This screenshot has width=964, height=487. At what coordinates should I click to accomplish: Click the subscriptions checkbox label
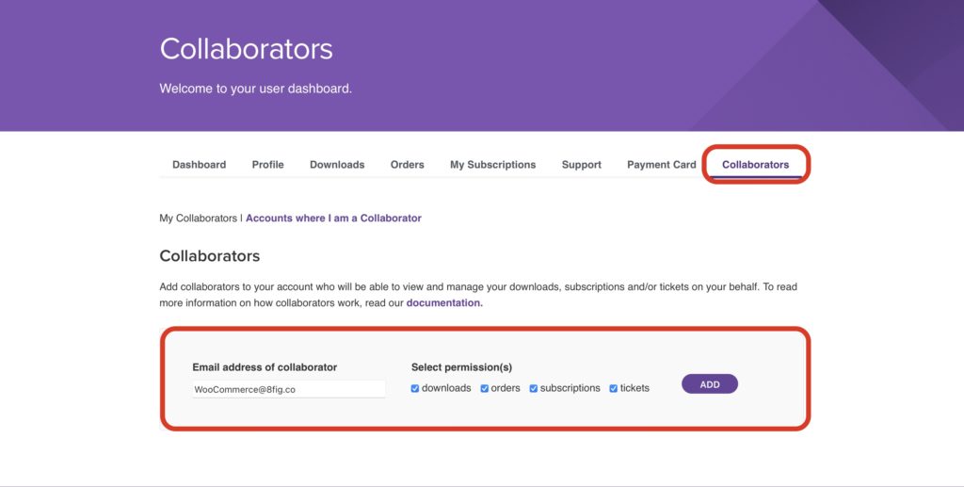570,389
